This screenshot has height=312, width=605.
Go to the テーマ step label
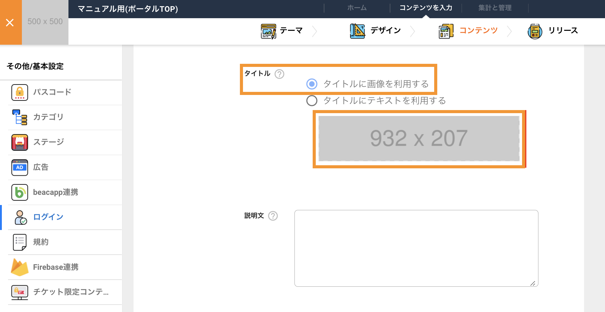point(291,31)
